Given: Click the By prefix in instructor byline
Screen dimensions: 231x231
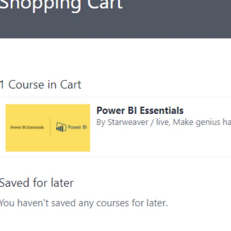Looking at the screenshot, I should [101, 122].
